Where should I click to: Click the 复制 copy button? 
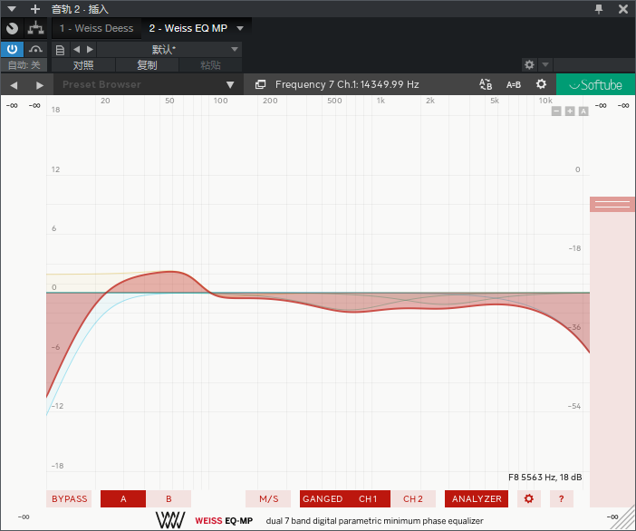click(x=147, y=65)
